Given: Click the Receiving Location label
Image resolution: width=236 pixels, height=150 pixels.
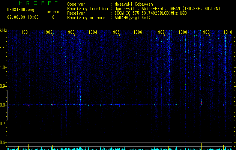Looking at the screenshot, I should tap(87, 9).
